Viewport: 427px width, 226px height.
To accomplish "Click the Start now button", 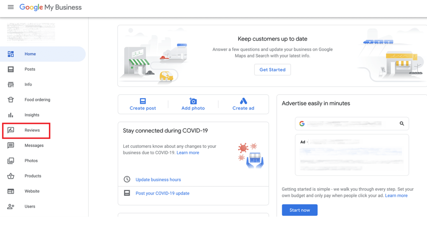I will [299, 210].
